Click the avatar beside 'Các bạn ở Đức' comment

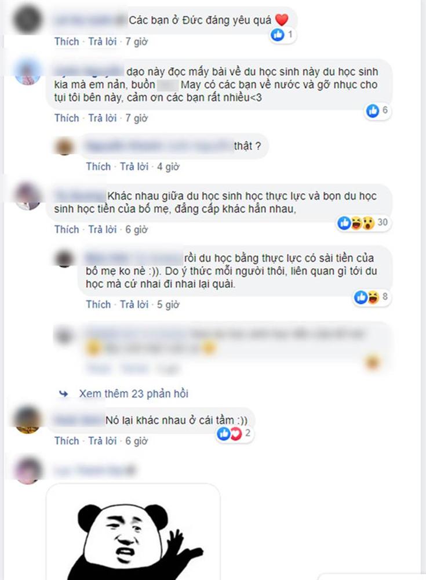tap(27, 20)
